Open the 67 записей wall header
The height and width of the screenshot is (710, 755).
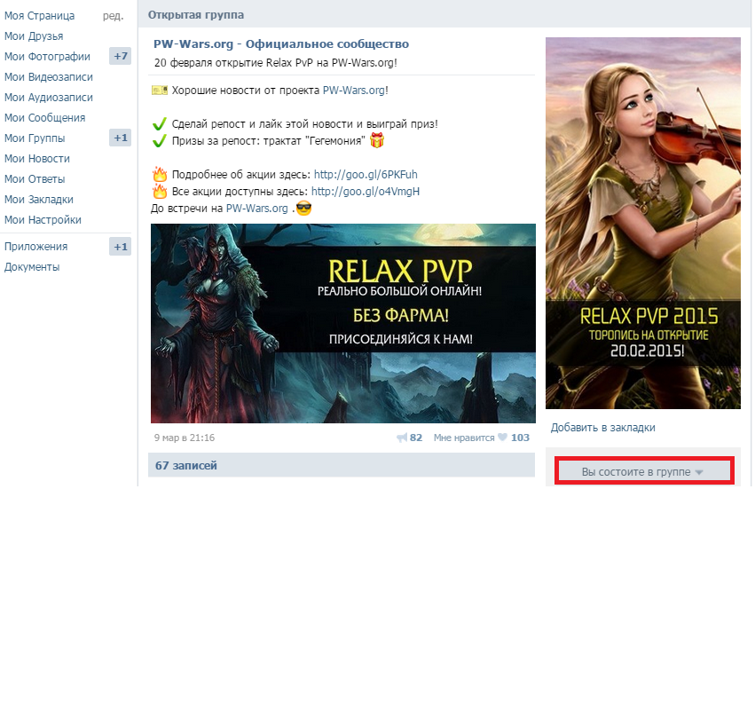click(x=342, y=465)
